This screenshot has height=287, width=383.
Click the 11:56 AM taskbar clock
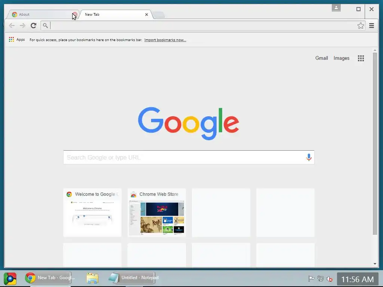coord(357,279)
